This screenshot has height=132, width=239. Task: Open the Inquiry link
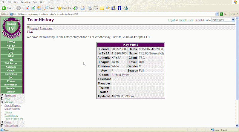coord(34,28)
